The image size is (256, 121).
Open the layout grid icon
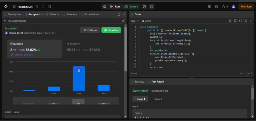209,6
